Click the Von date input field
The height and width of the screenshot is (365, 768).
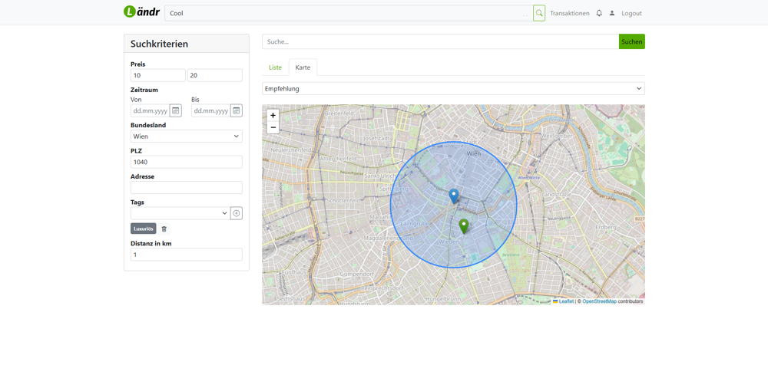click(x=150, y=110)
